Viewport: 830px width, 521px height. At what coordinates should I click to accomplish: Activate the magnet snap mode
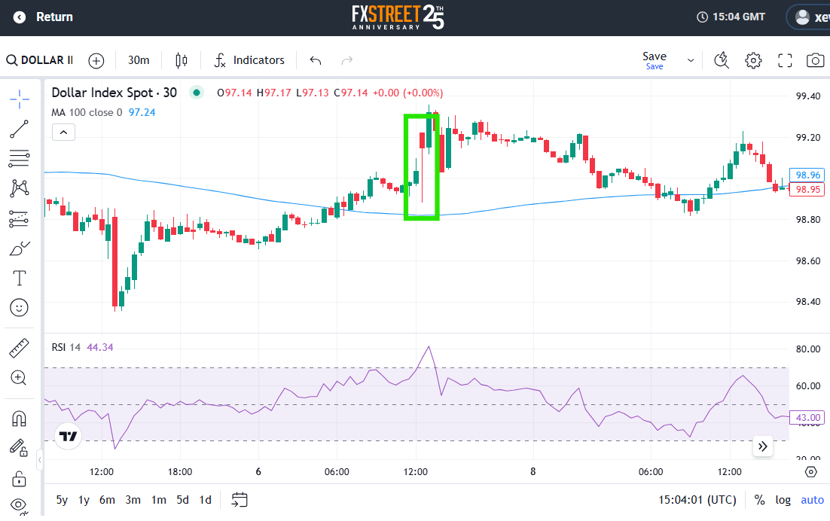click(x=20, y=419)
